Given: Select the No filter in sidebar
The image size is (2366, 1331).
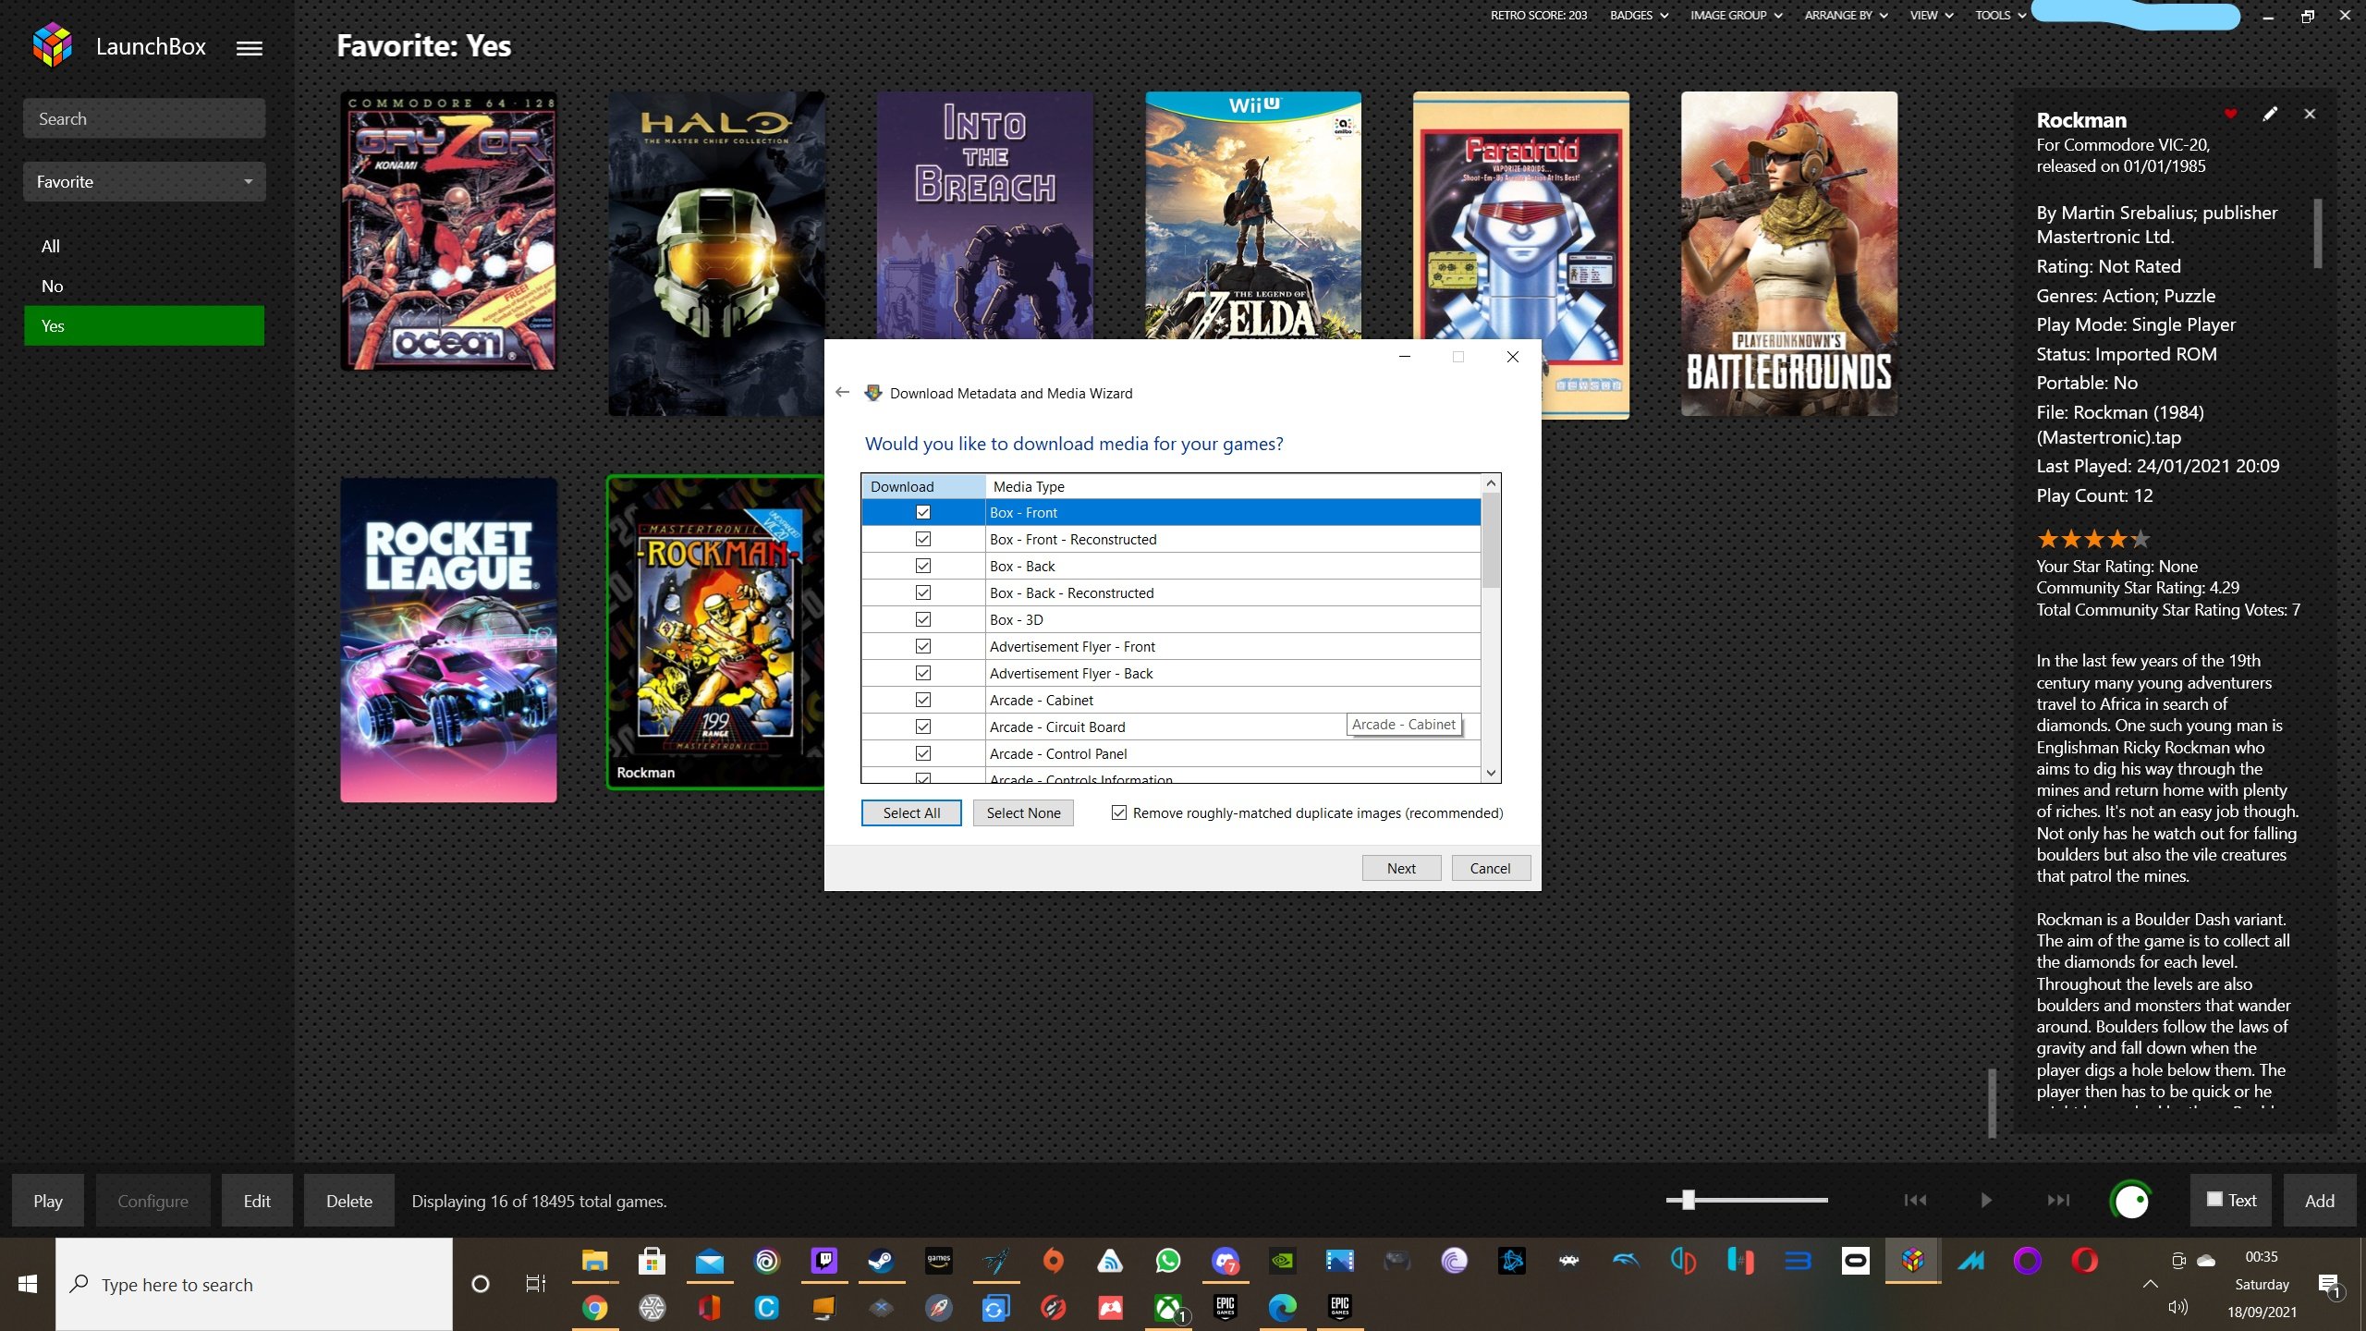Looking at the screenshot, I should pos(144,286).
